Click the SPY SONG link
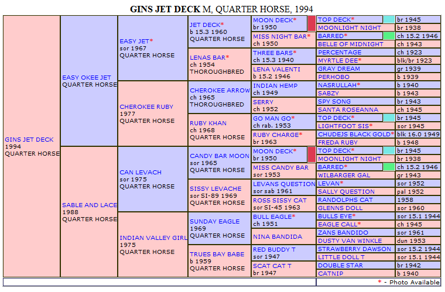Viewport: 445px width, 292px height. pyautogui.click(x=334, y=101)
